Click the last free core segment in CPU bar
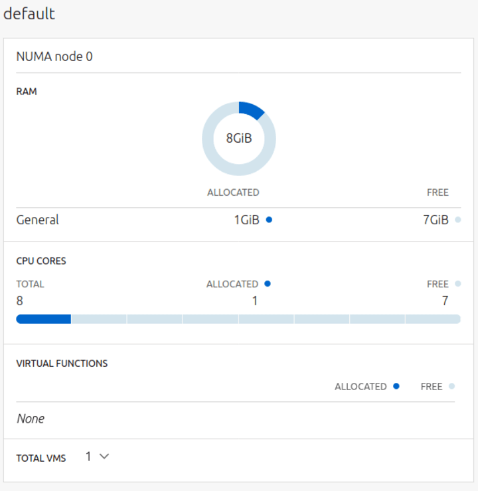 [433, 319]
